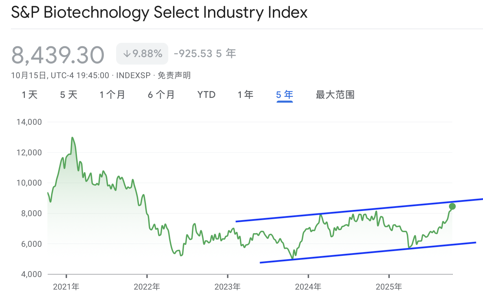Show the 最大范围 chart range
Image resolution: width=483 pixels, height=295 pixels.
[x=335, y=94]
